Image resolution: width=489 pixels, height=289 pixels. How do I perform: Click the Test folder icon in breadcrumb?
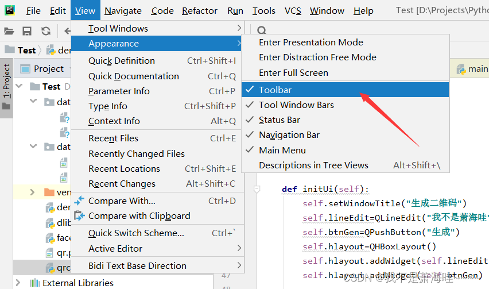coord(10,49)
